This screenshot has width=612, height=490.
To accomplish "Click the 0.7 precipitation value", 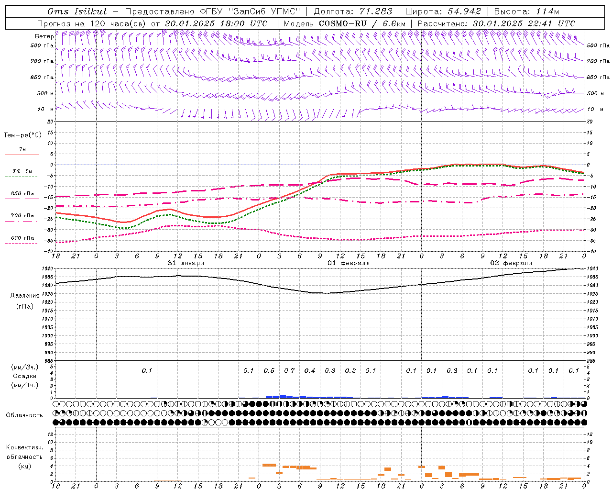I will pyautogui.click(x=289, y=370).
